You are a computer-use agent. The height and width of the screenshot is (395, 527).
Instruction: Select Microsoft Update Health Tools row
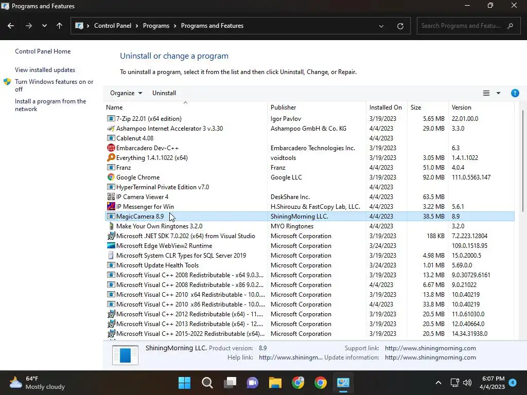[309, 265]
